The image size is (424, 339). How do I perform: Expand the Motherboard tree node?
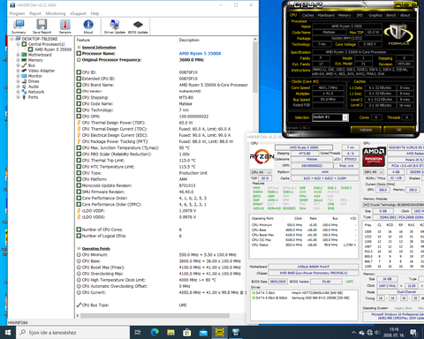point(18,55)
